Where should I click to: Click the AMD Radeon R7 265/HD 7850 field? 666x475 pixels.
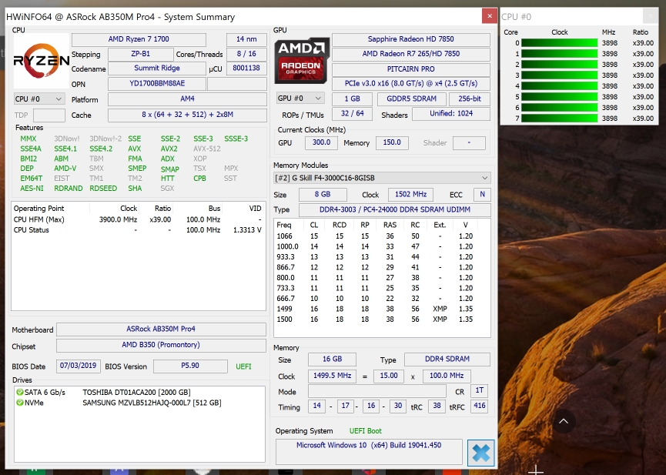[x=410, y=54]
